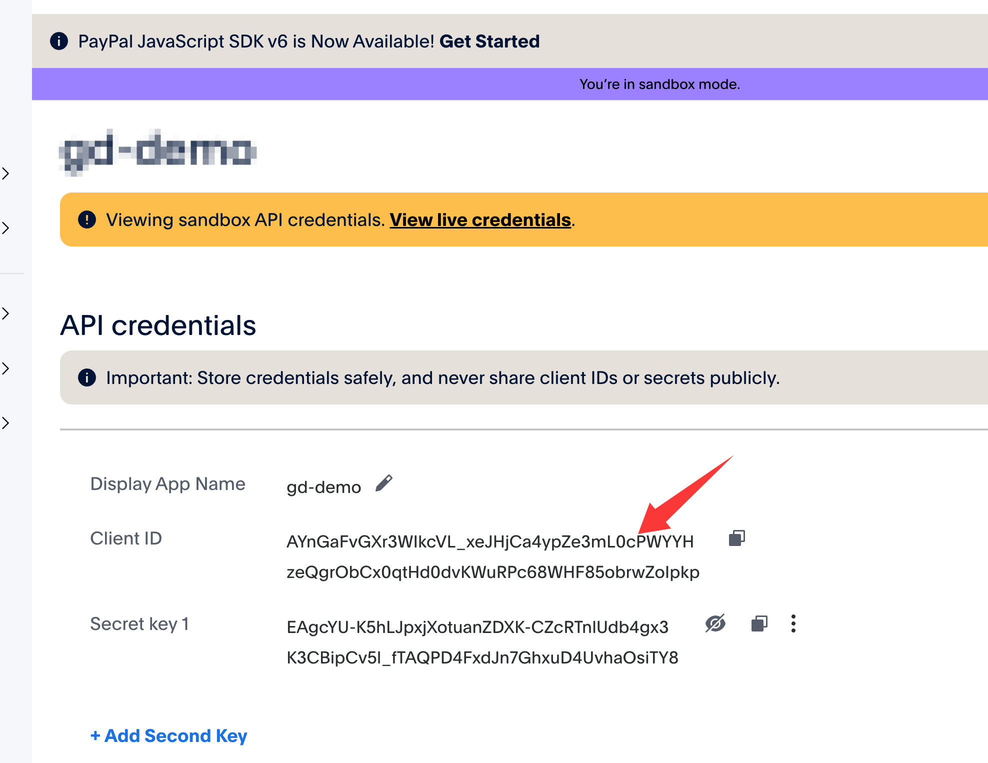Open the three-dot menu for Secret key 1
Viewport: 988px width, 763px height.
pyautogui.click(x=793, y=623)
